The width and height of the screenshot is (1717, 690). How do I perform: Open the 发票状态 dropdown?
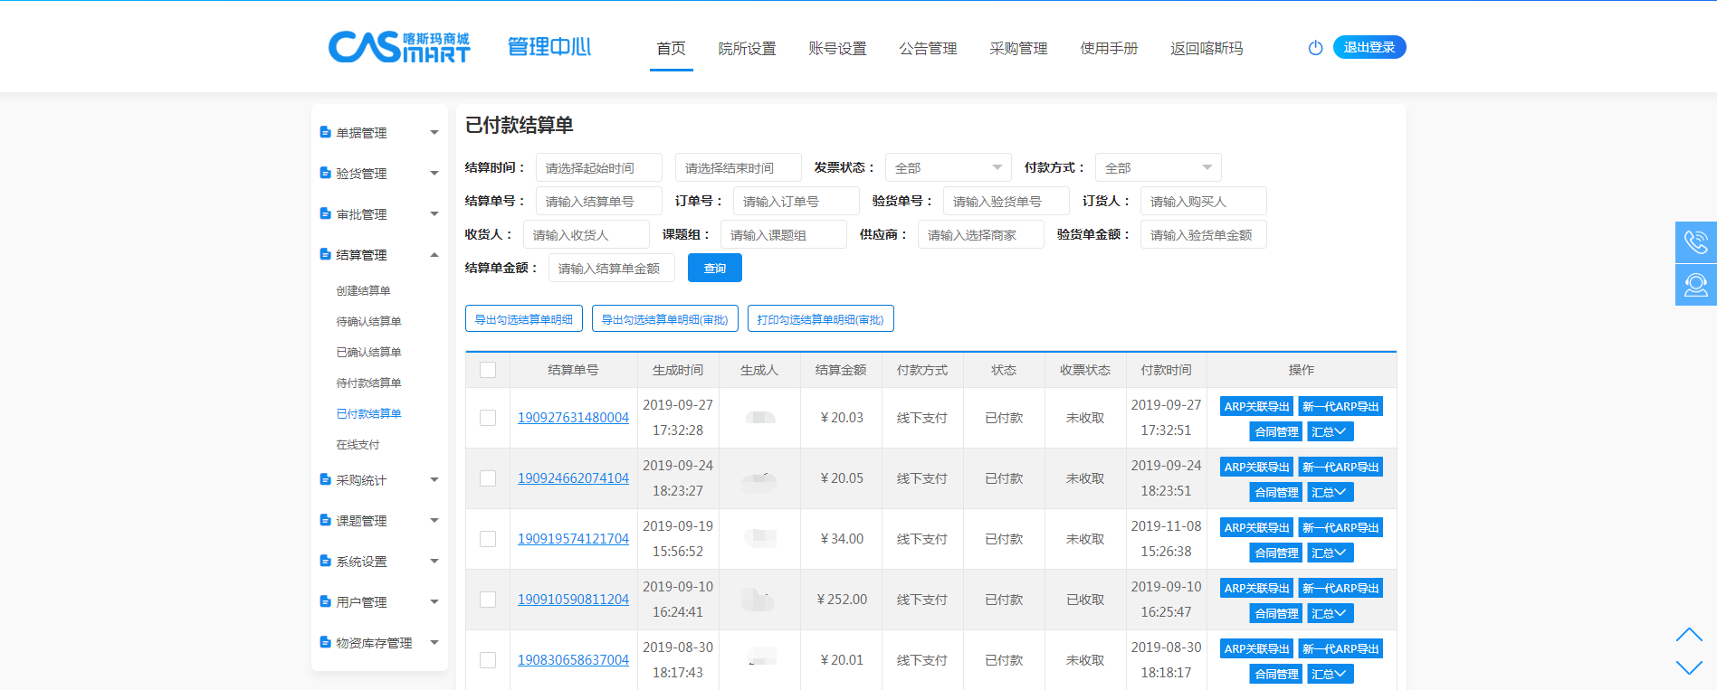coord(948,167)
